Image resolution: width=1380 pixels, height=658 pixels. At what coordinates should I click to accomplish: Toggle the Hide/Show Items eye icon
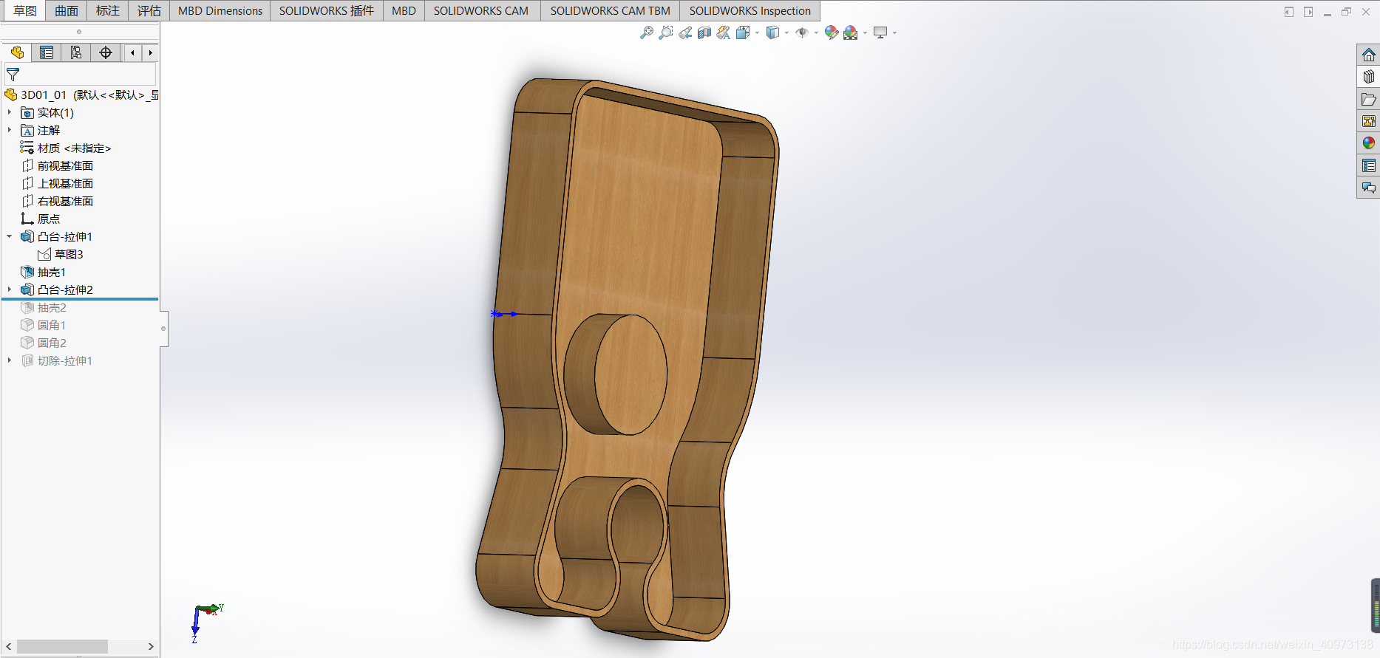click(x=802, y=32)
